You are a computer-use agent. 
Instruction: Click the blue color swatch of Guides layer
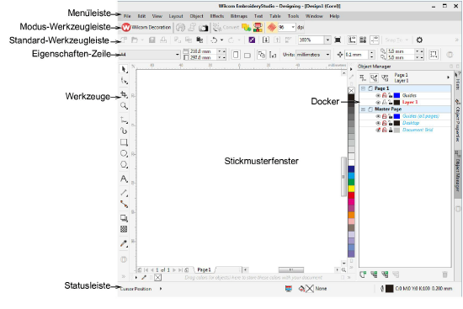coord(396,95)
